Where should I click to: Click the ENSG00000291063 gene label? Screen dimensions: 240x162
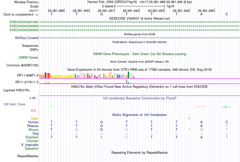click(24, 22)
